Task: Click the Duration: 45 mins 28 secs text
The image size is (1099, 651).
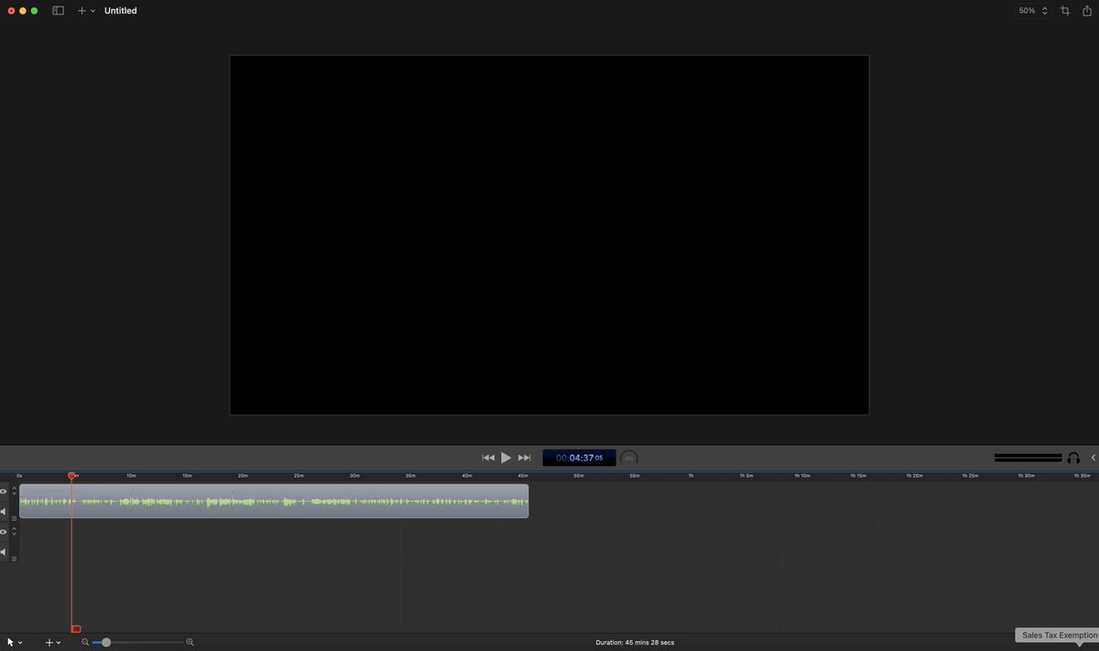Action: (635, 643)
